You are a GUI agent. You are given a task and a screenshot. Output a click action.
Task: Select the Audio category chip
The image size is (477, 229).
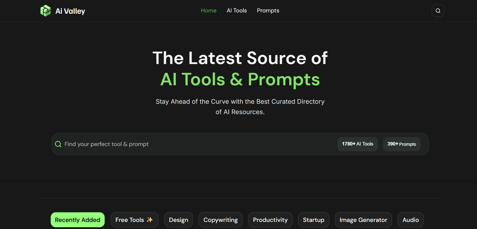pyautogui.click(x=410, y=220)
